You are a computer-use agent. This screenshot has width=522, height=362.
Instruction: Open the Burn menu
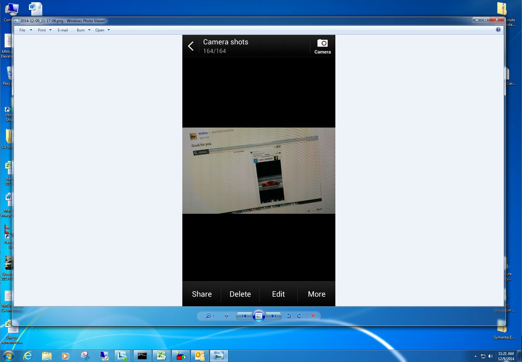pos(81,30)
